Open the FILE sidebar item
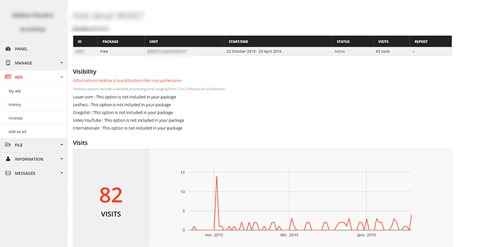Viewport: 479px width, 247px height. 34,145
